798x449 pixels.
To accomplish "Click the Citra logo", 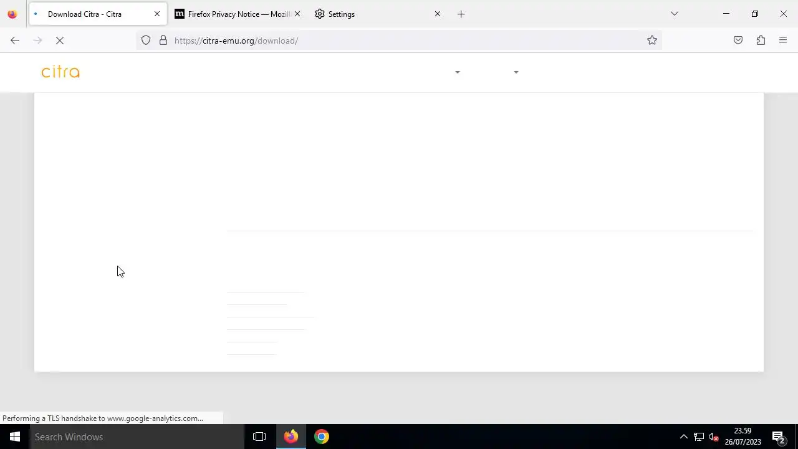I will (60, 72).
